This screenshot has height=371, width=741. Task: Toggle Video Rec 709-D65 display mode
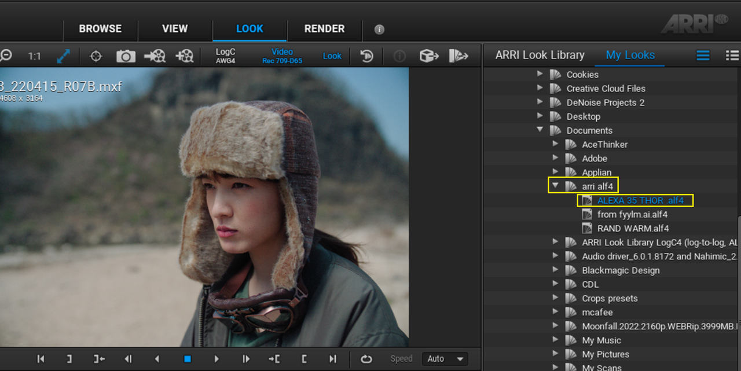282,56
